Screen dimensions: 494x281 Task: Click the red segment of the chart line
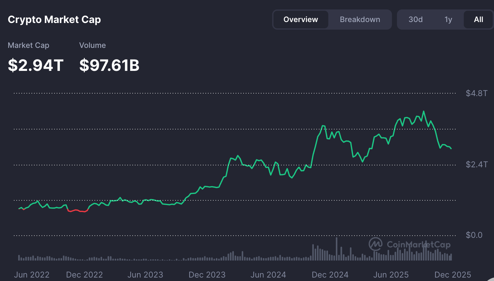pos(78,210)
